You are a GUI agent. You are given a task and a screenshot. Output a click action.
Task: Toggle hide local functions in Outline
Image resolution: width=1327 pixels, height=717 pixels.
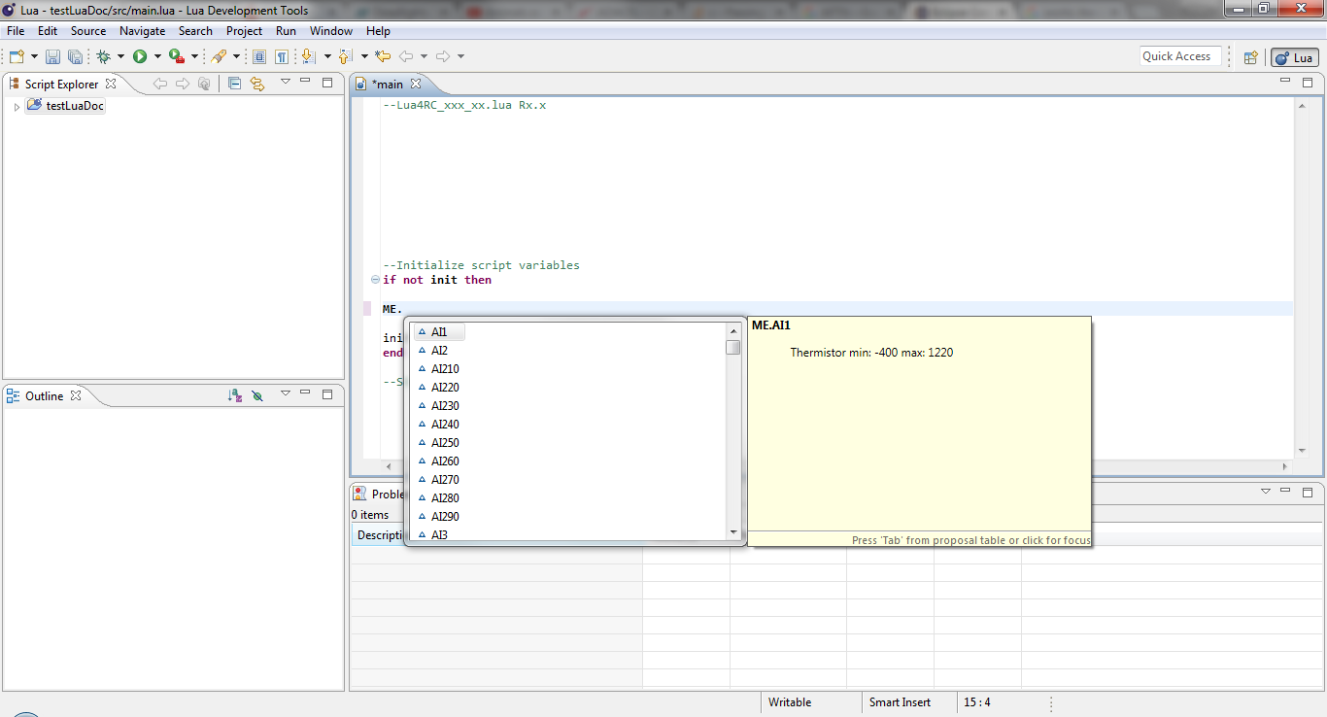click(257, 395)
